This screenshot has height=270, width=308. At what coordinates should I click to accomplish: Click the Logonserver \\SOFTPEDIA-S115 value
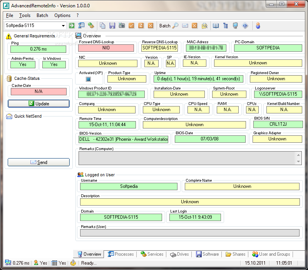pyautogui.click(x=278, y=94)
